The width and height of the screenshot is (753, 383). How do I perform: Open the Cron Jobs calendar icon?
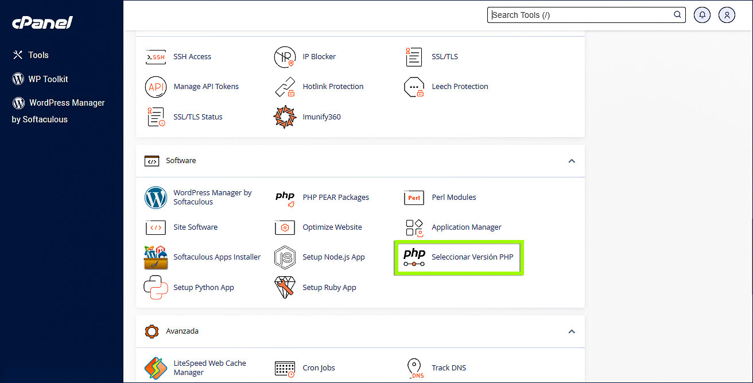click(285, 368)
